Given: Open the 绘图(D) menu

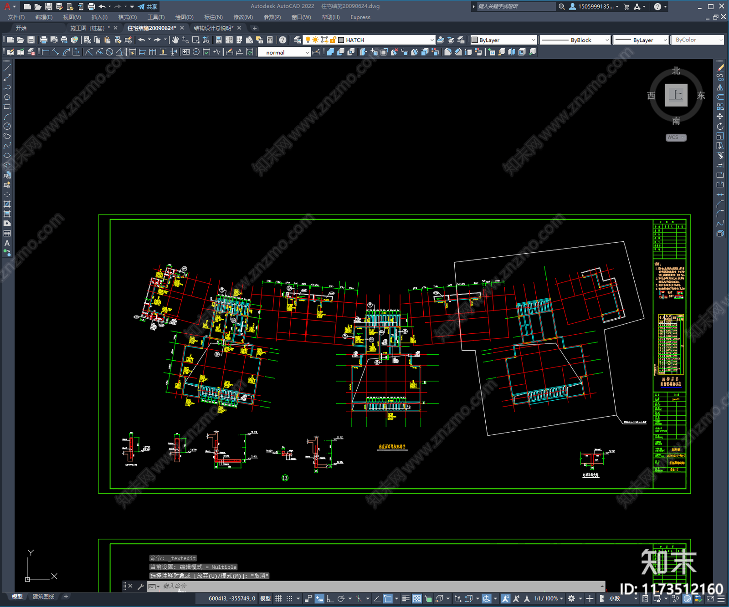Looking at the screenshot, I should [x=184, y=17].
